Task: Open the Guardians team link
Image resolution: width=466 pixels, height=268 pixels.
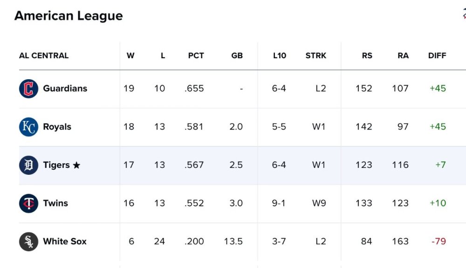Action: 65,89
